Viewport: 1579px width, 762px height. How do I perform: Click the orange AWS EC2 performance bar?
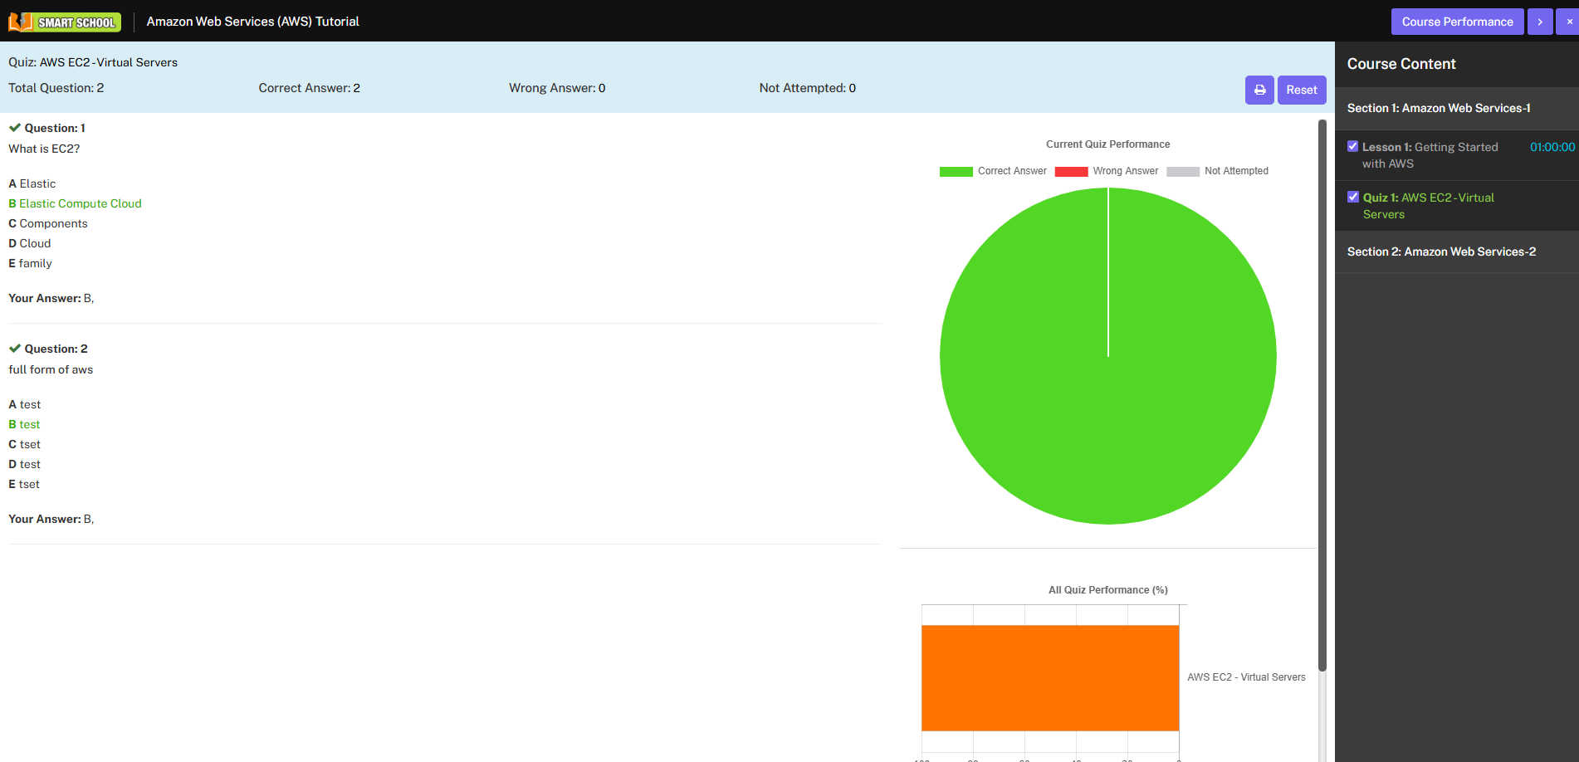point(1050,677)
